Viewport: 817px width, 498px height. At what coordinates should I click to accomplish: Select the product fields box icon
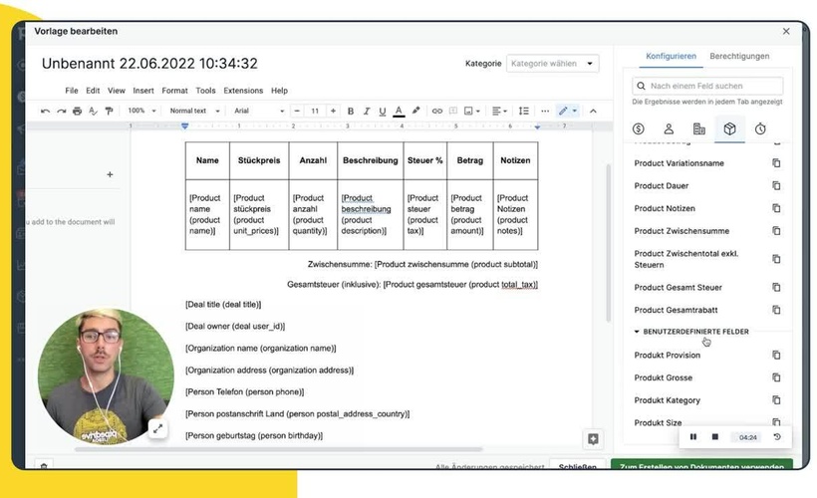(729, 128)
